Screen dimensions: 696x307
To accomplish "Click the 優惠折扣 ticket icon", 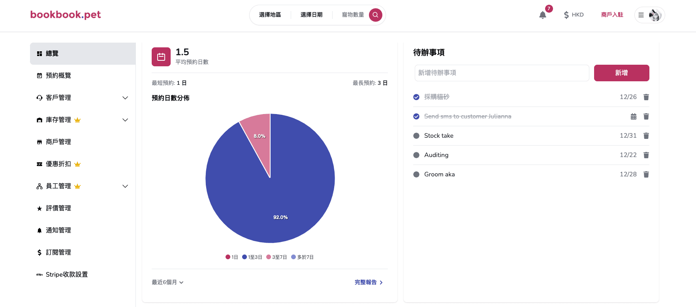I will (x=40, y=164).
